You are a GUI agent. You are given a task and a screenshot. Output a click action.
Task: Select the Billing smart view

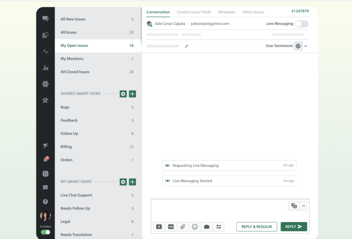[66, 147]
